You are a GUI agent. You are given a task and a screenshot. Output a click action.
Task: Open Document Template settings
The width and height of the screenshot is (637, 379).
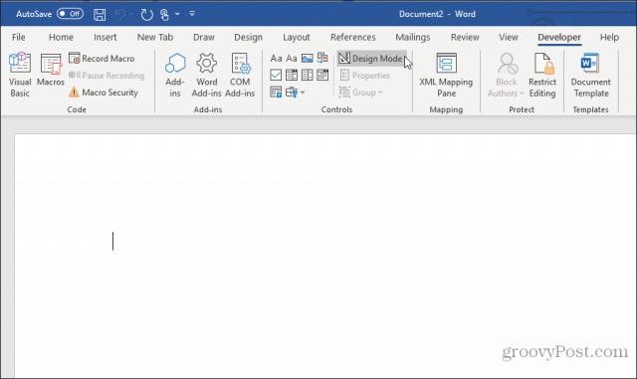click(x=590, y=76)
